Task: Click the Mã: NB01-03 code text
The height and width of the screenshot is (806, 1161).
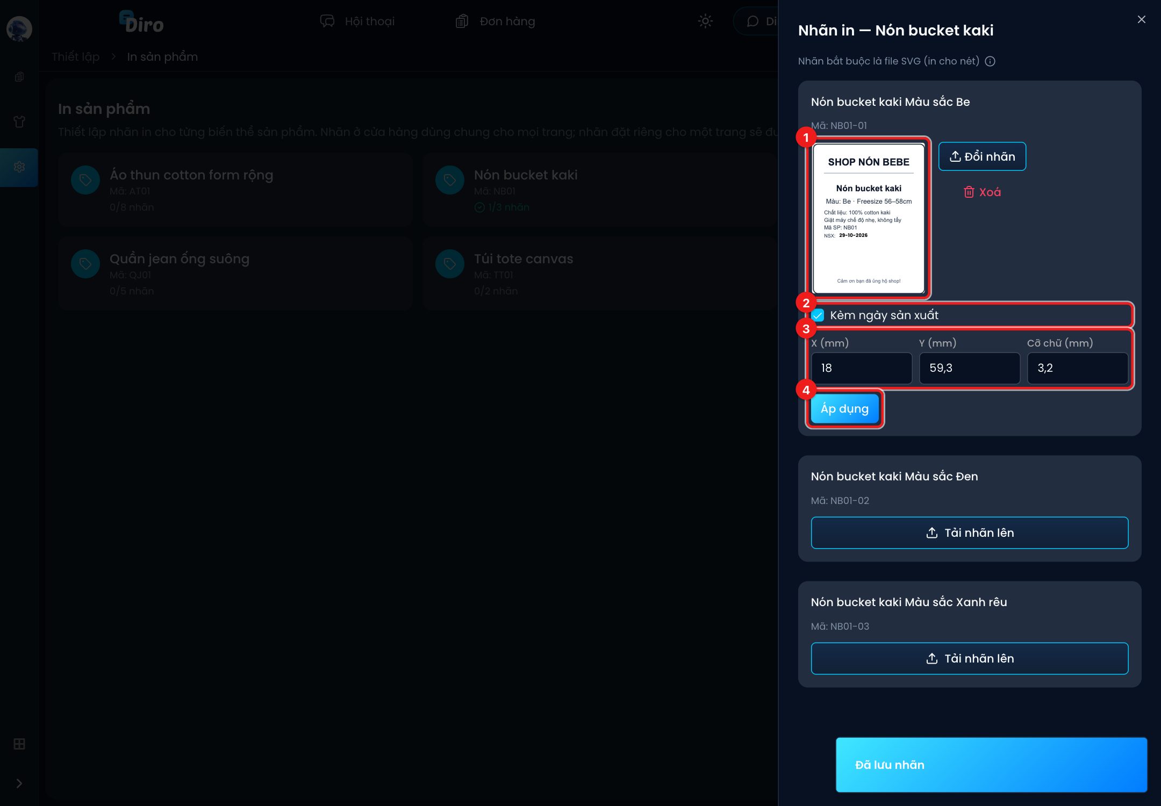Action: tap(840, 627)
